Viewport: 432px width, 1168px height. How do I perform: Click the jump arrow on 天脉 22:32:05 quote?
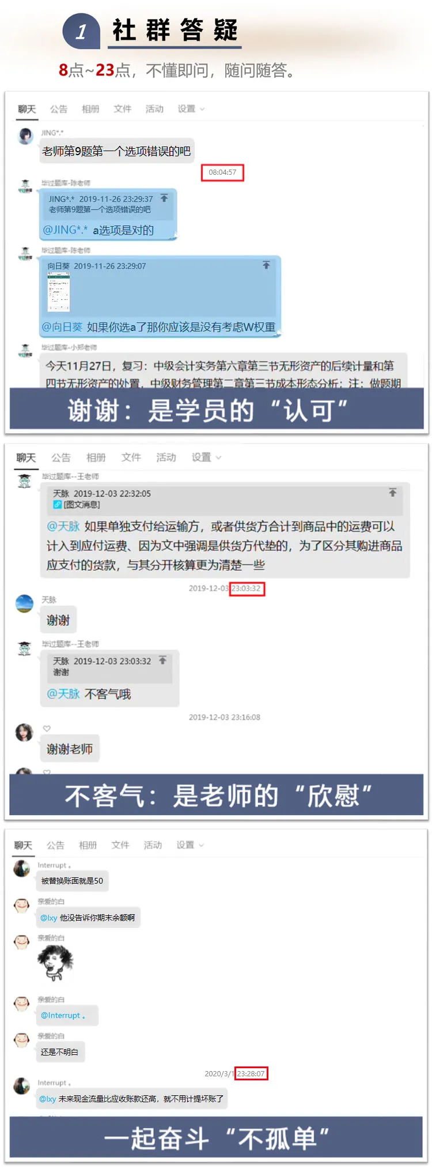393,493
